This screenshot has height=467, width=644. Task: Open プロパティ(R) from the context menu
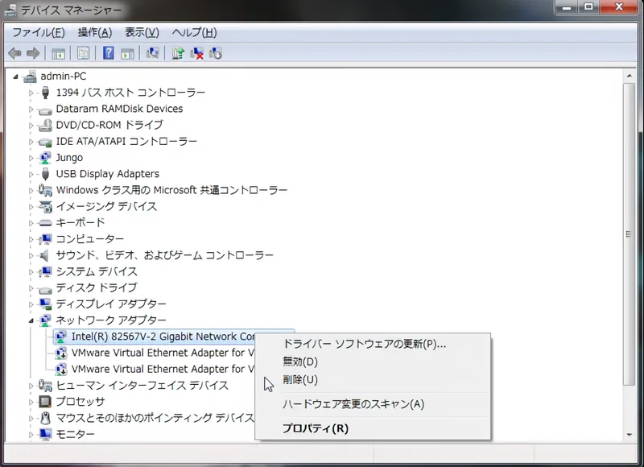pyautogui.click(x=315, y=428)
